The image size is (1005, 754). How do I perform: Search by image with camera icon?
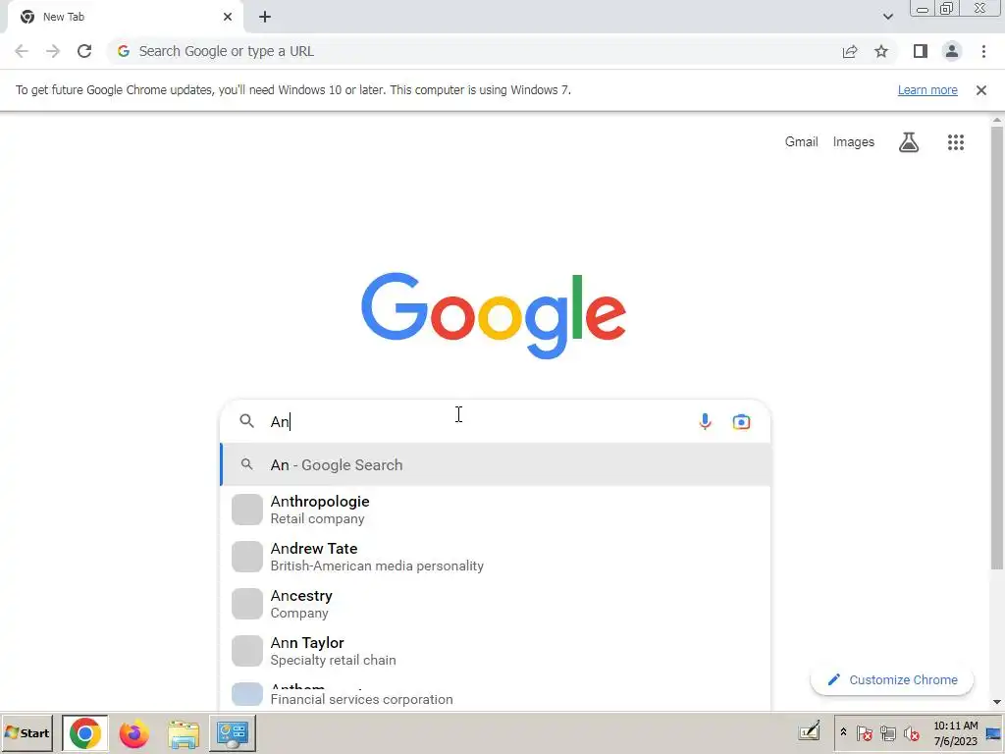click(x=742, y=421)
